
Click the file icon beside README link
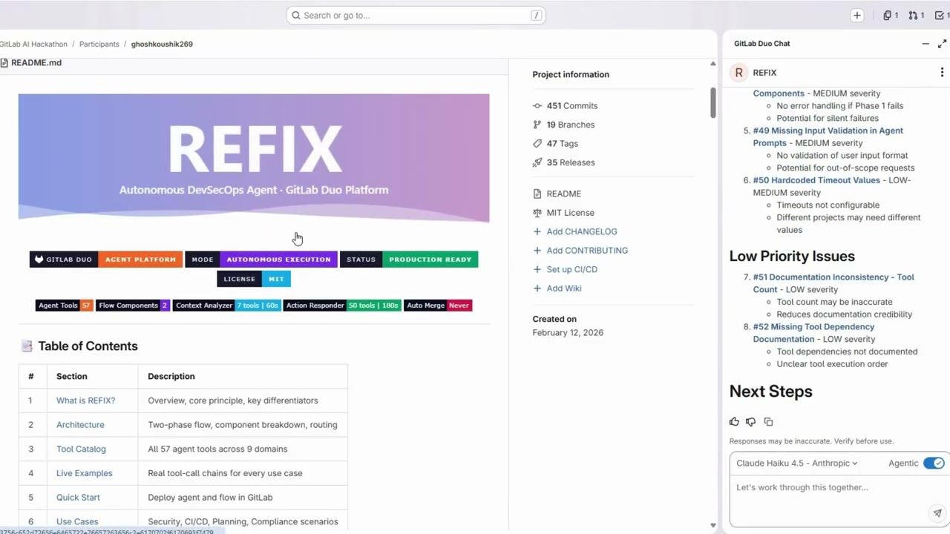[537, 194]
